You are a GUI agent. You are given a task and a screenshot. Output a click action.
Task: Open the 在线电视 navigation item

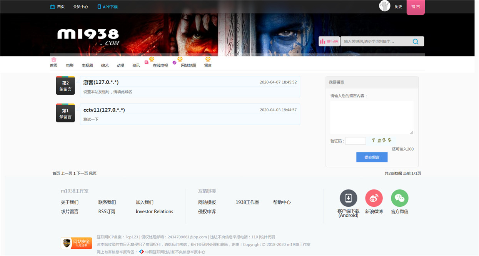160,65
